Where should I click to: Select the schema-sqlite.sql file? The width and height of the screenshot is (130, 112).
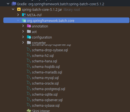(x=45, y=95)
